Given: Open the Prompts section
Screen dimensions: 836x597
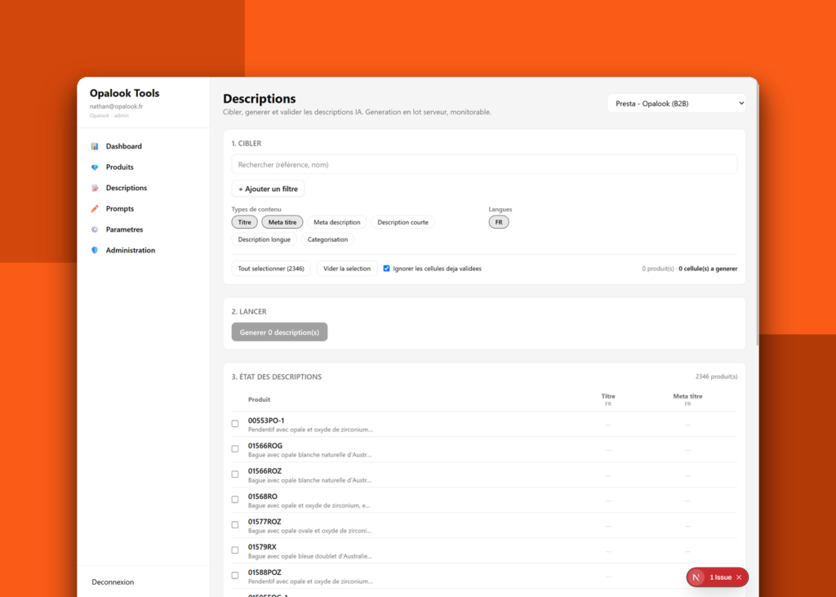Looking at the screenshot, I should coord(119,208).
